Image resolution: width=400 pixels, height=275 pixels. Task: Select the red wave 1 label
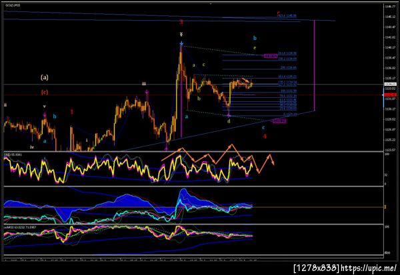click(x=72, y=112)
